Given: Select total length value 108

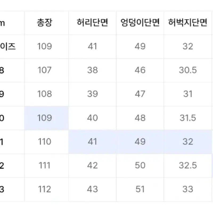Looking at the screenshot, I should pyautogui.click(x=44, y=94).
